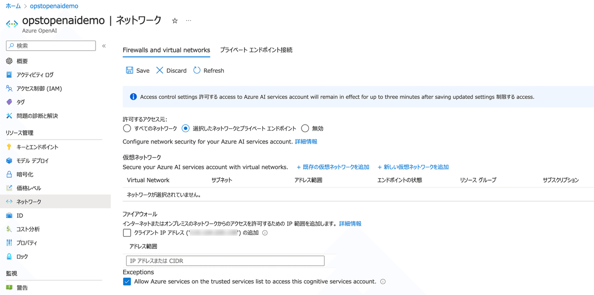This screenshot has width=594, height=295.
Task: Click the エンドポイントの状態 column header
Action: point(399,180)
